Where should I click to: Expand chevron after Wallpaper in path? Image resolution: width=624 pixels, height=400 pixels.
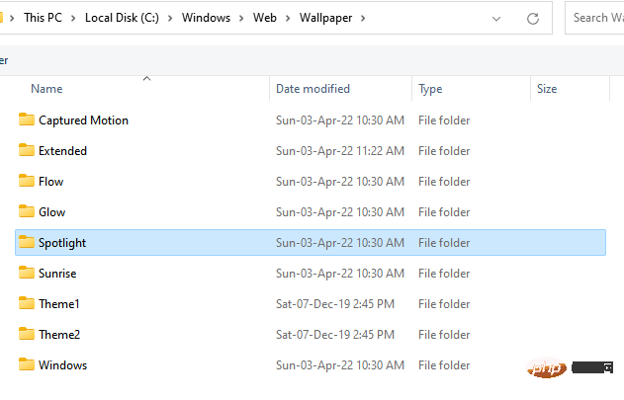pos(363,19)
